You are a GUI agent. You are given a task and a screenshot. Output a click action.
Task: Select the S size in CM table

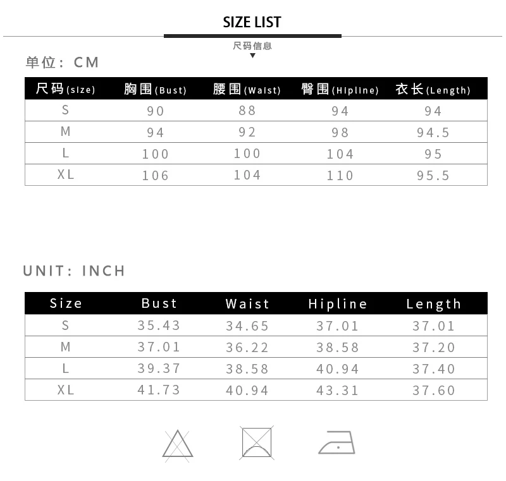66,110
